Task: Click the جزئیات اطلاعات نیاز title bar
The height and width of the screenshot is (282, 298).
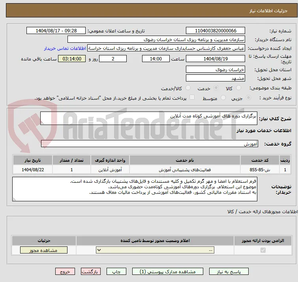Action: (x=152, y=10)
